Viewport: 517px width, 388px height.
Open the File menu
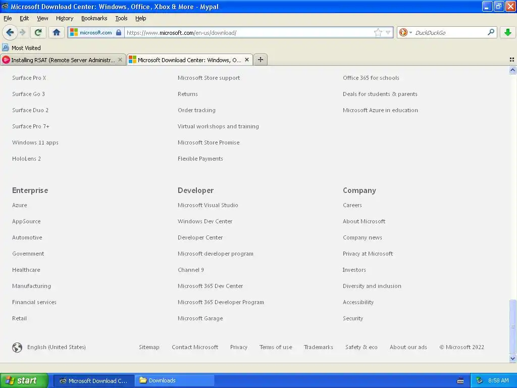(x=8, y=18)
